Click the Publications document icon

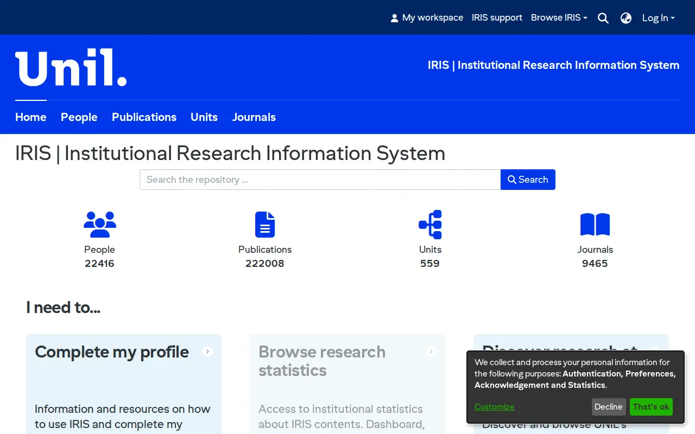[265, 225]
